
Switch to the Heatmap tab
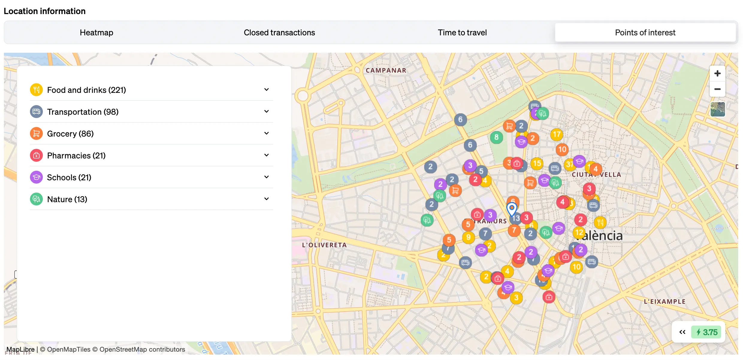tap(96, 32)
